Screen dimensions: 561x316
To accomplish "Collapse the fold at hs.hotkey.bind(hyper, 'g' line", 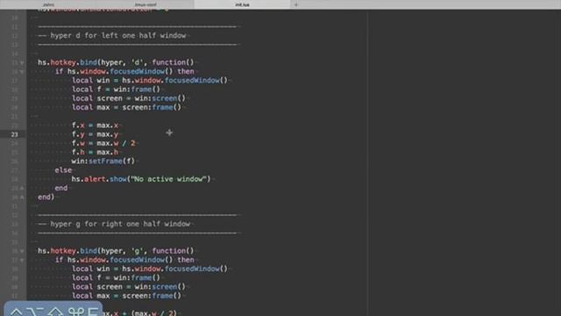I will tap(22, 251).
